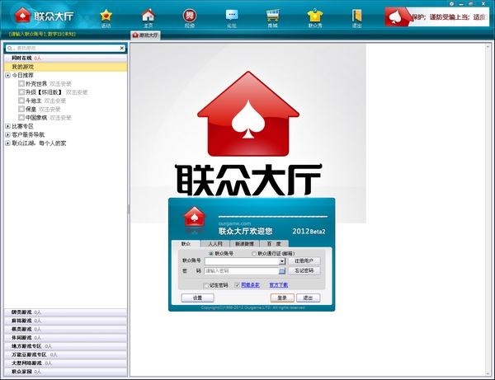This screenshot has height=380, width=495.
Task: Expand the 联众江湖 tree node
Action: [8, 143]
